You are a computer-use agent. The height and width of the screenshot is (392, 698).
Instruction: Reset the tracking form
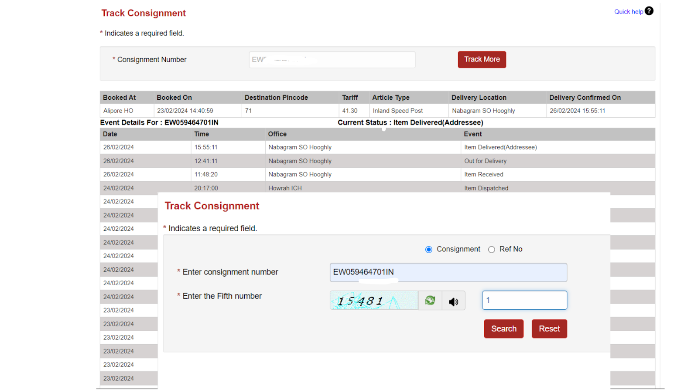[549, 329]
